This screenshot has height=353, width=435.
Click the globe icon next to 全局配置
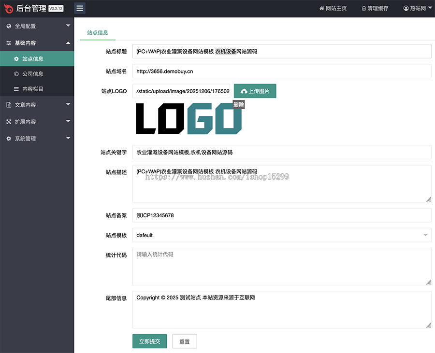[9, 26]
